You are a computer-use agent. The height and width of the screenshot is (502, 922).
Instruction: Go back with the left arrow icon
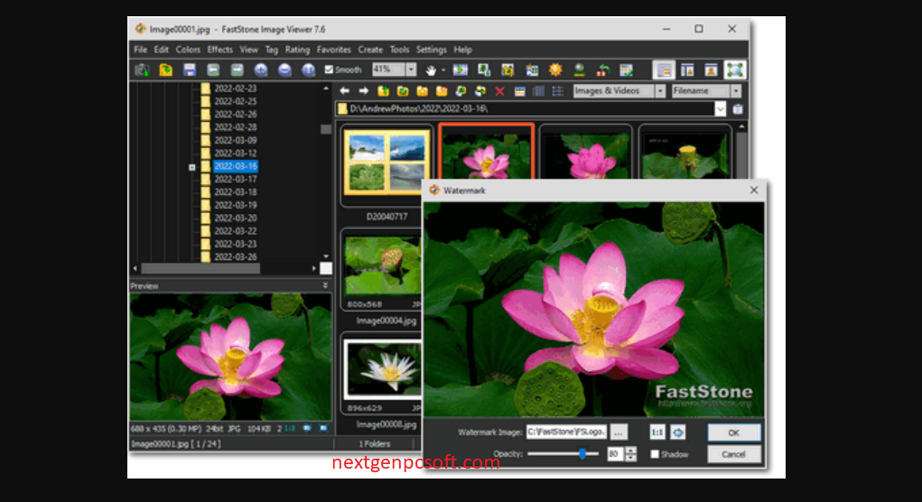[344, 91]
